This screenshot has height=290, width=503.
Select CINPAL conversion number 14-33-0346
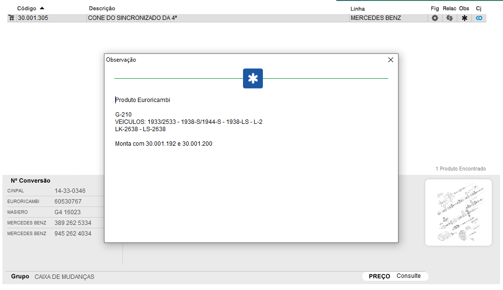pyautogui.click(x=70, y=191)
